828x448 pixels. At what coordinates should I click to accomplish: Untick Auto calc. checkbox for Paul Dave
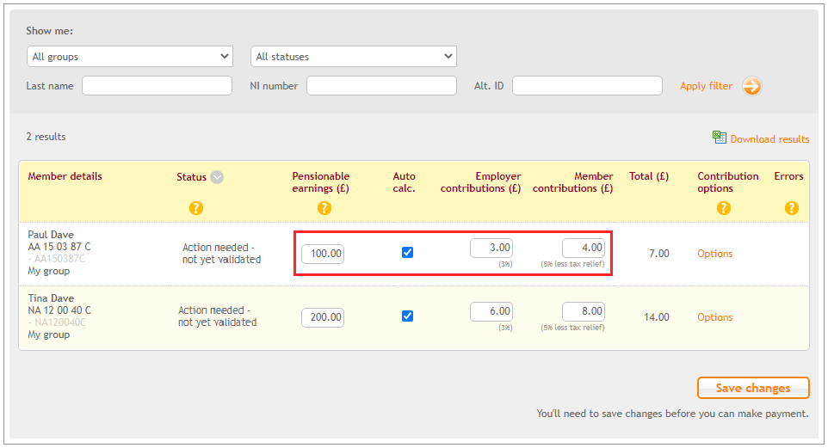click(x=407, y=252)
